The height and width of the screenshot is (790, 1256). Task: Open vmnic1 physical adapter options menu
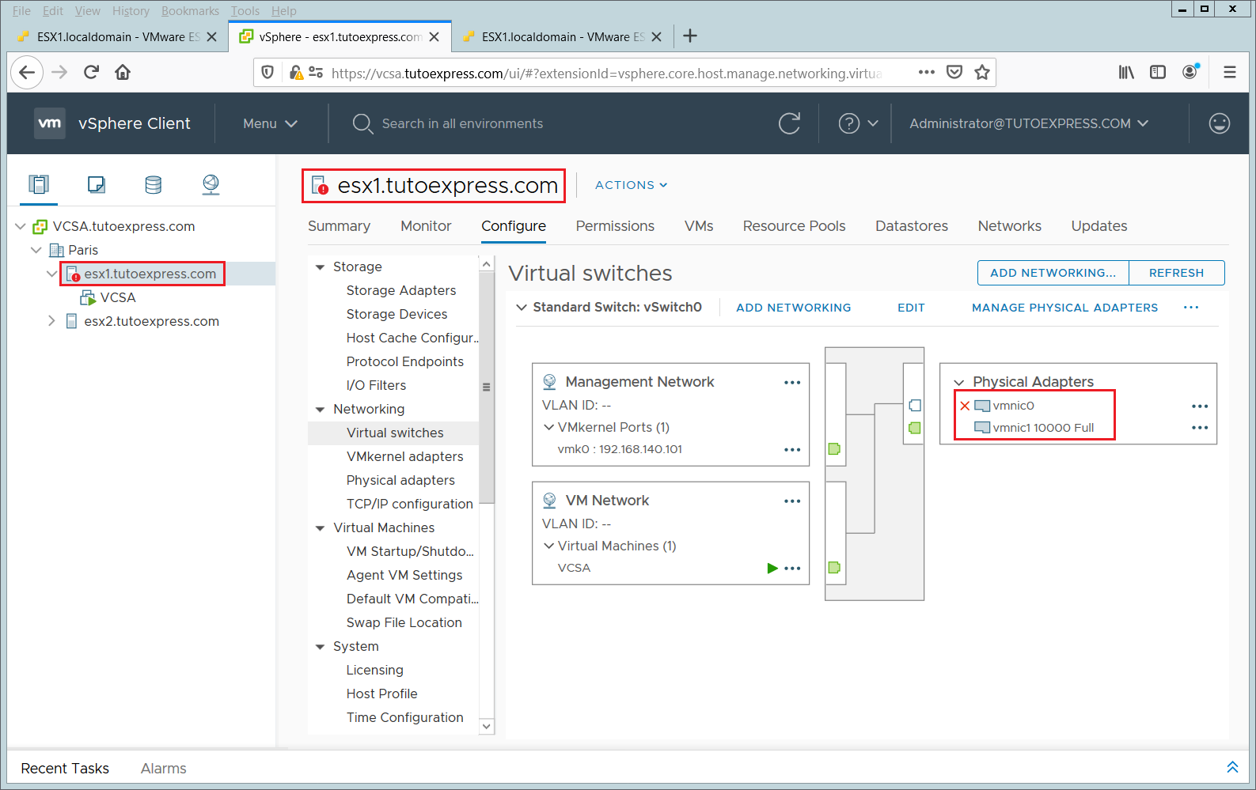[1200, 428]
